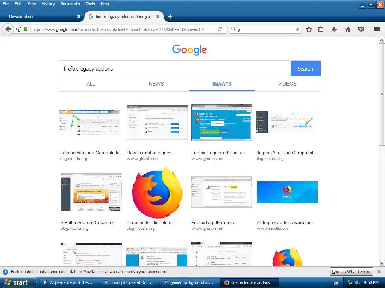The height and width of the screenshot is (288, 385).
Task: Click the notification bar info icon
Action: (5, 271)
